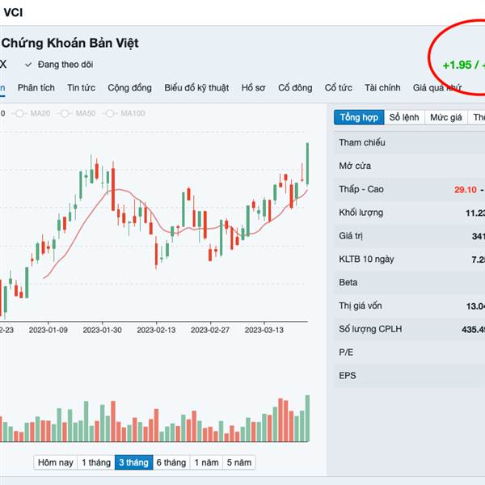Switch to the Tin tức tab

coord(82,87)
